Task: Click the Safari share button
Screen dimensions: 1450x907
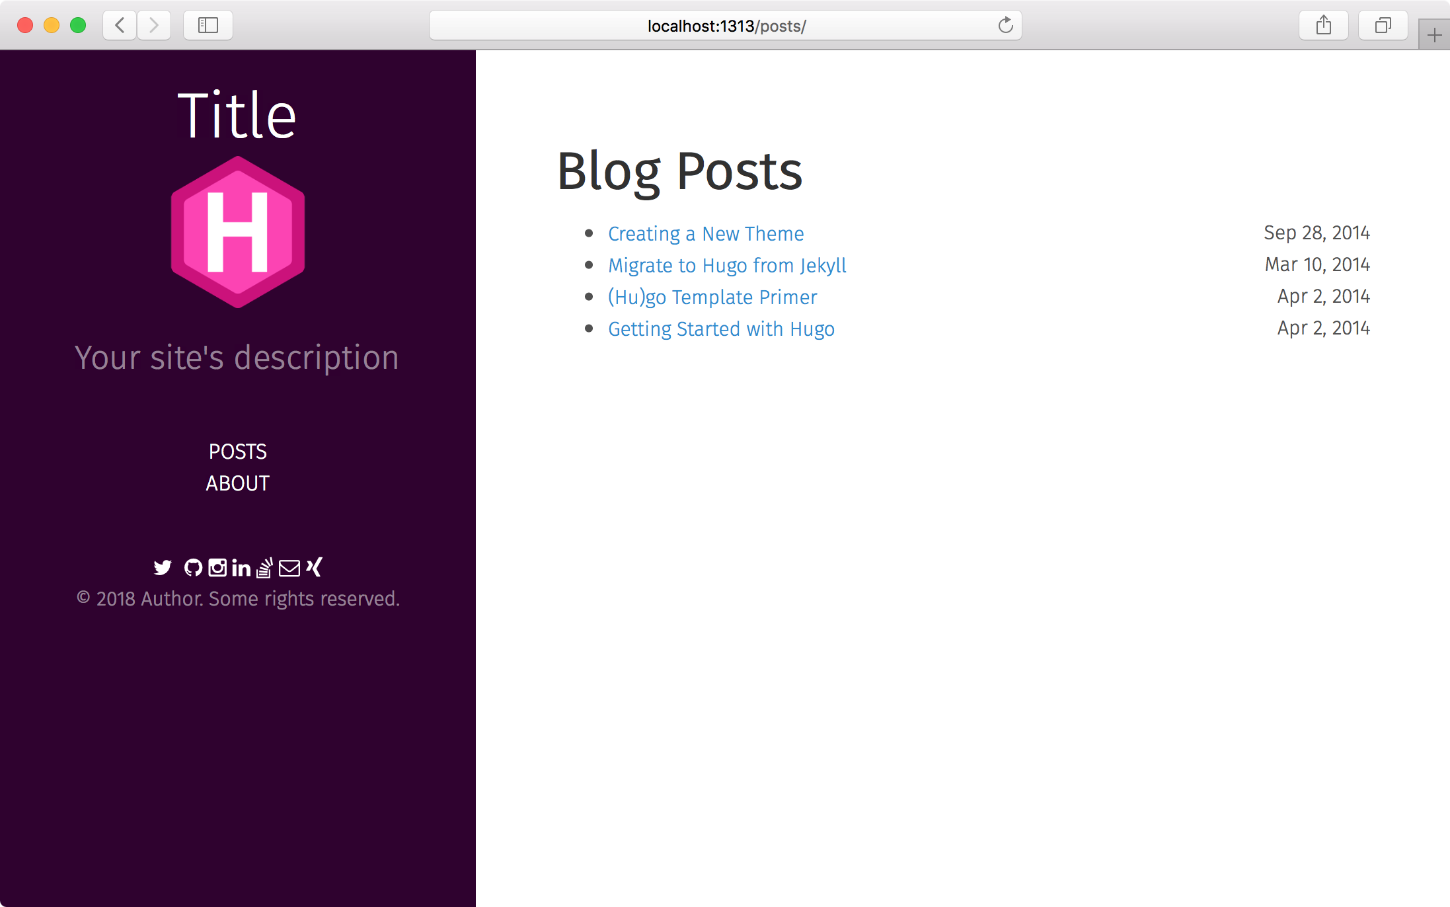Action: tap(1324, 25)
